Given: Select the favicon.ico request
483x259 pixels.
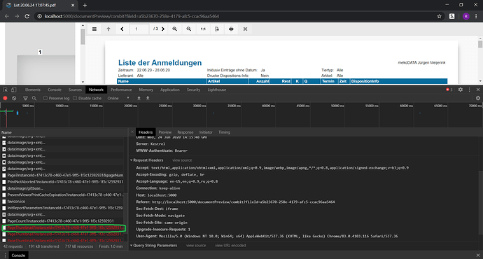Looking at the screenshot, I should (x=62, y=202).
